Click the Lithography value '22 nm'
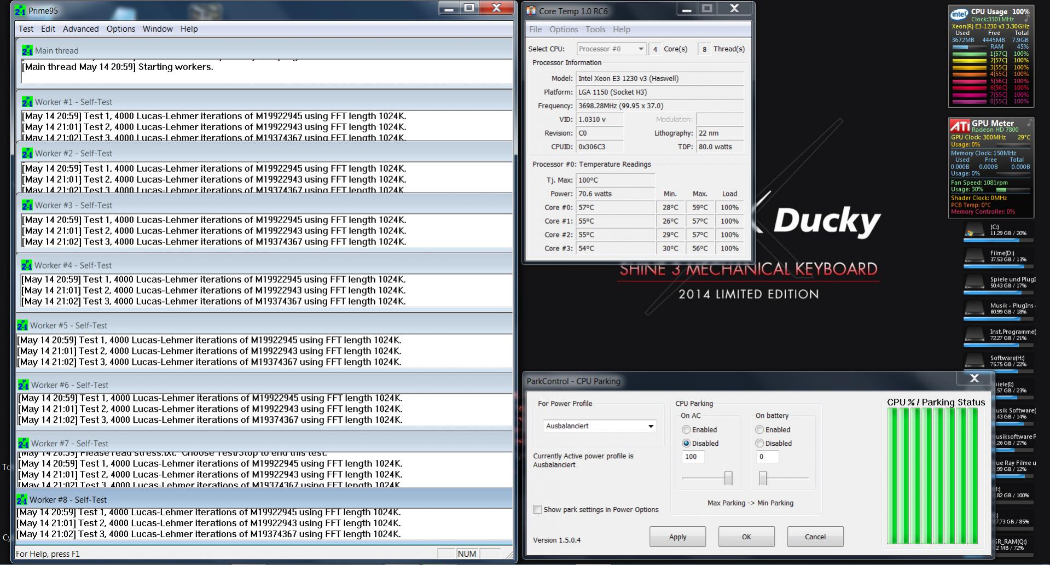 (720, 133)
